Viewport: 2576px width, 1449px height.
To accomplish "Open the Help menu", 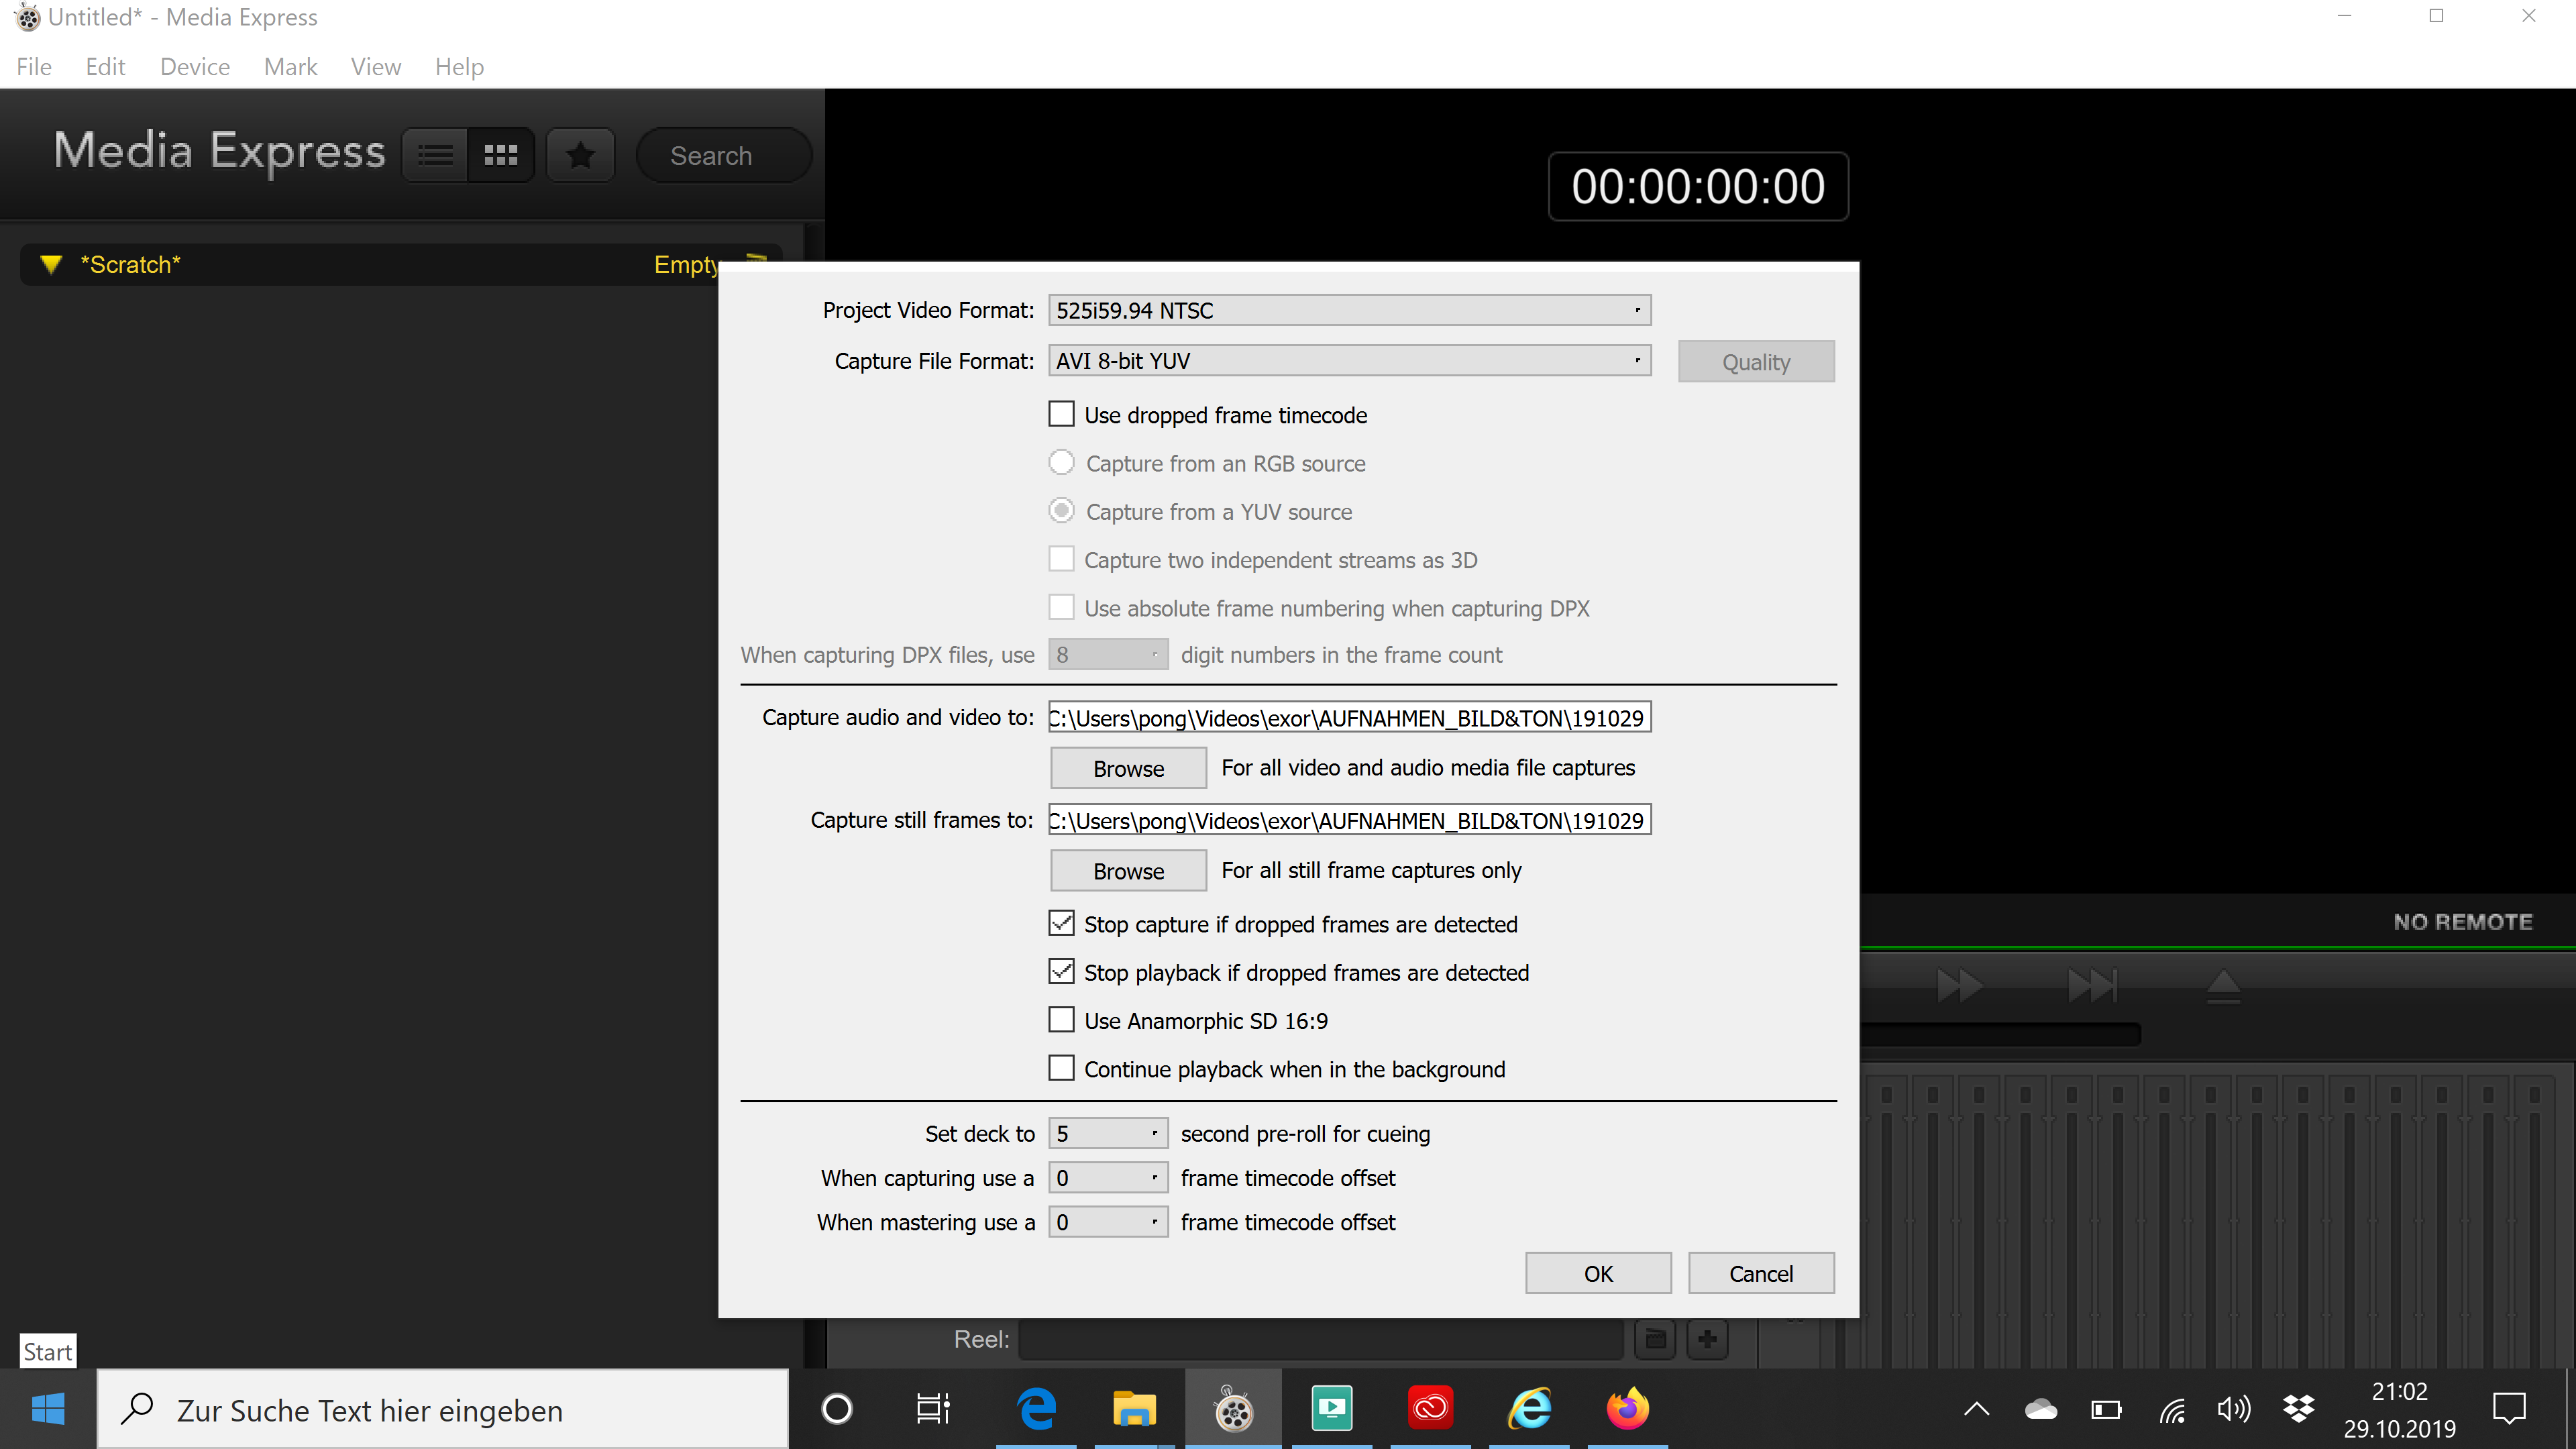I will coord(459,67).
